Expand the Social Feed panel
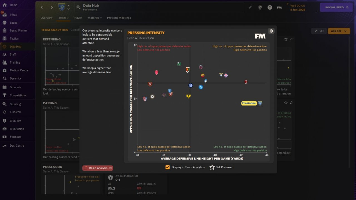 [337, 7]
